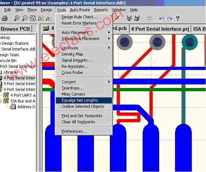Open help with the question mark icon
The height and width of the screenshot is (172, 206).
[178, 18]
